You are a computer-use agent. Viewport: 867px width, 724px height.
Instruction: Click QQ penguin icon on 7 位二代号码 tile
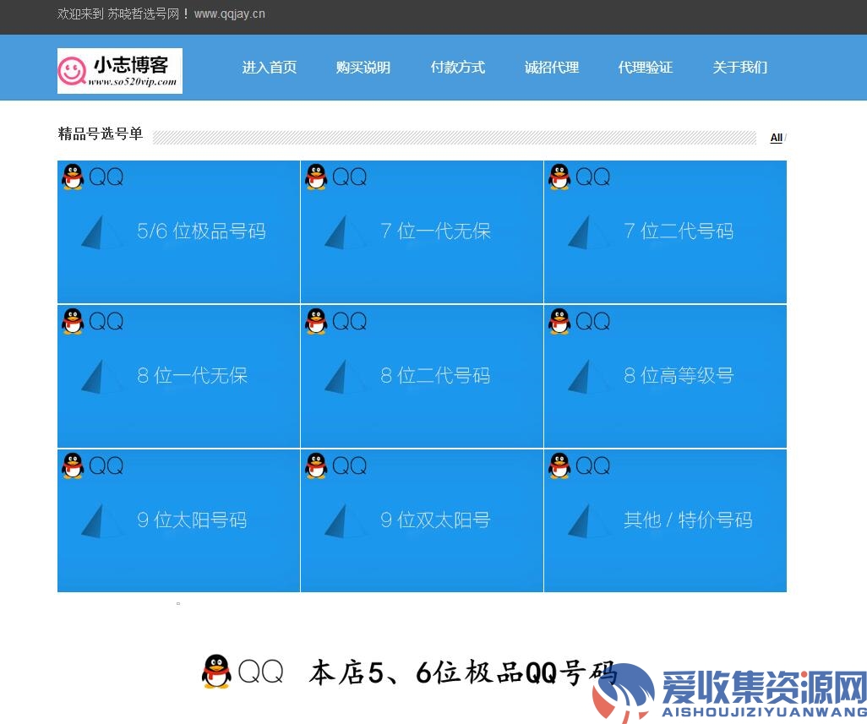(559, 177)
